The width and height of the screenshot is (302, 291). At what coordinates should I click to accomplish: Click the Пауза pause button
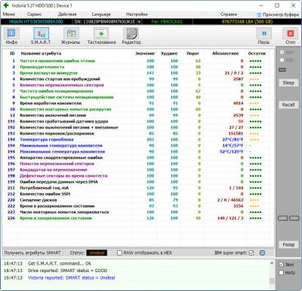(263, 36)
